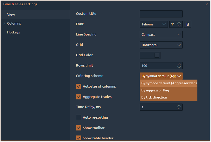The image size is (211, 142).
Task: Enable Auto re-sorting checkbox
Action: coord(79,117)
